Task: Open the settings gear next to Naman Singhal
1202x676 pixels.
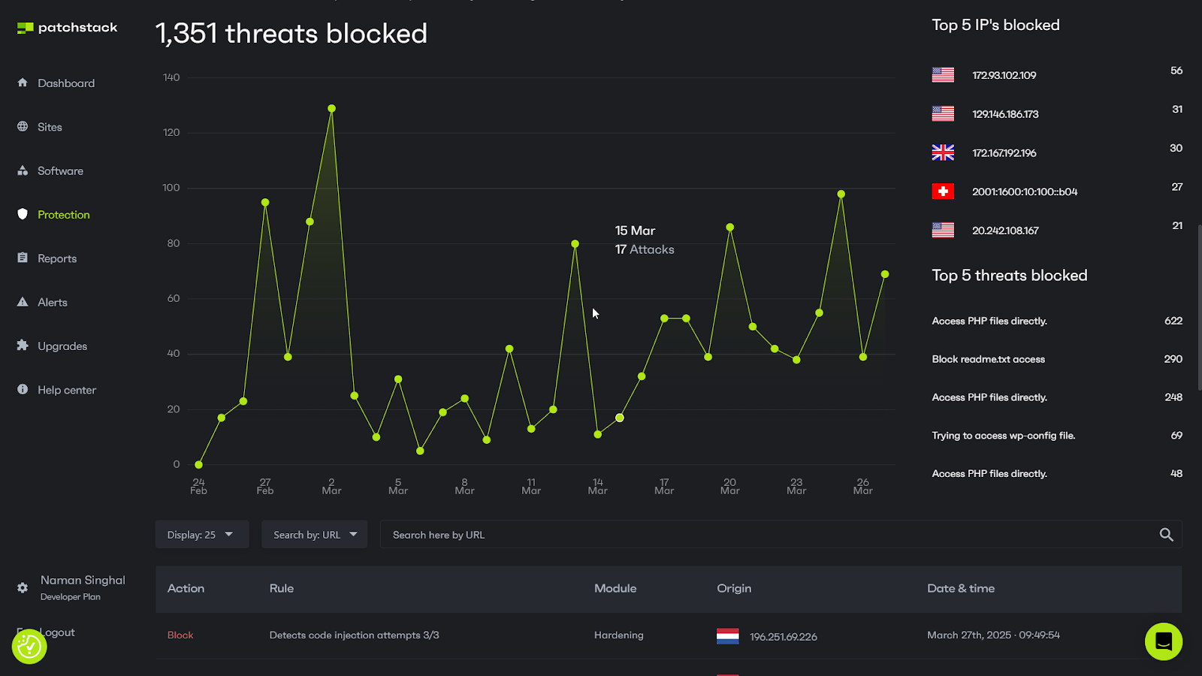Action: pos(23,587)
